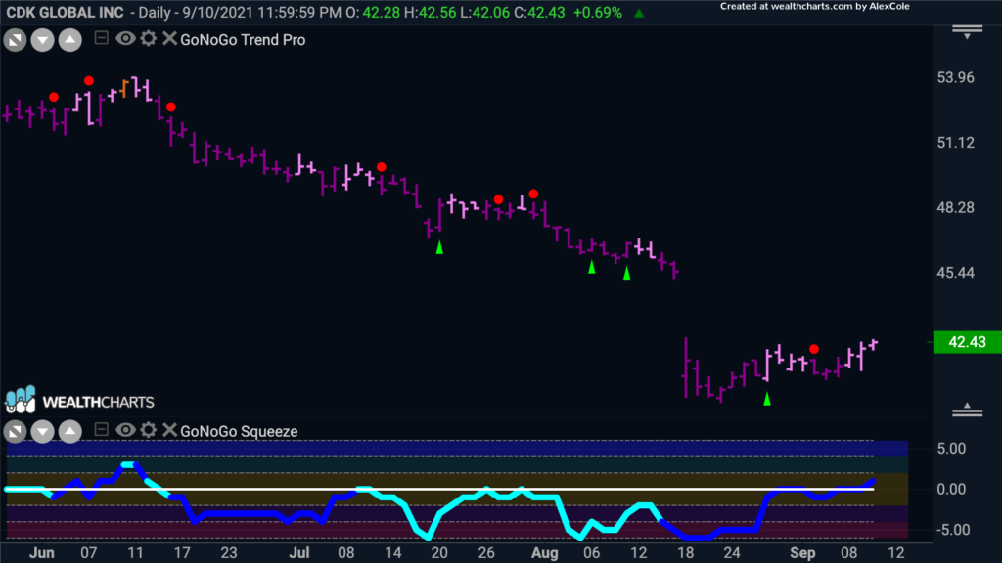Viewport: 1002px width, 563px height.
Task: Click the GoNoGo Squeeze pane resize/maximize icon
Action: [x=15, y=432]
